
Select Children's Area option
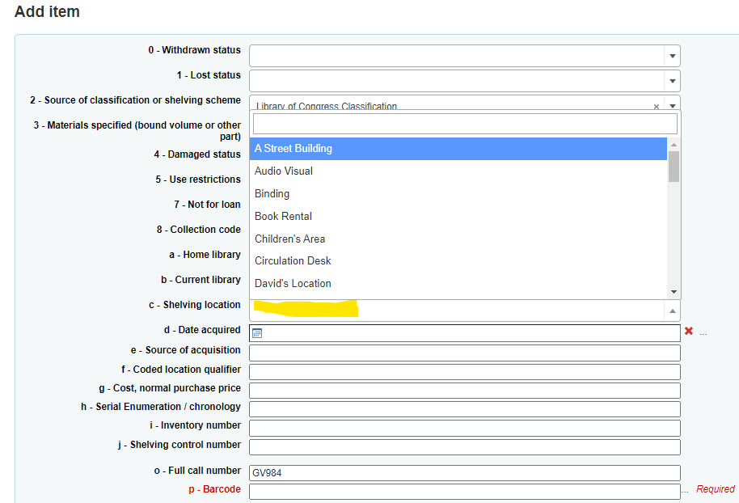click(458, 239)
